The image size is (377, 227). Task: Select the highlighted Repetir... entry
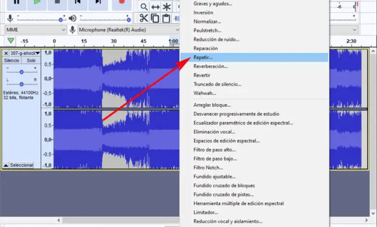[x=254, y=57]
